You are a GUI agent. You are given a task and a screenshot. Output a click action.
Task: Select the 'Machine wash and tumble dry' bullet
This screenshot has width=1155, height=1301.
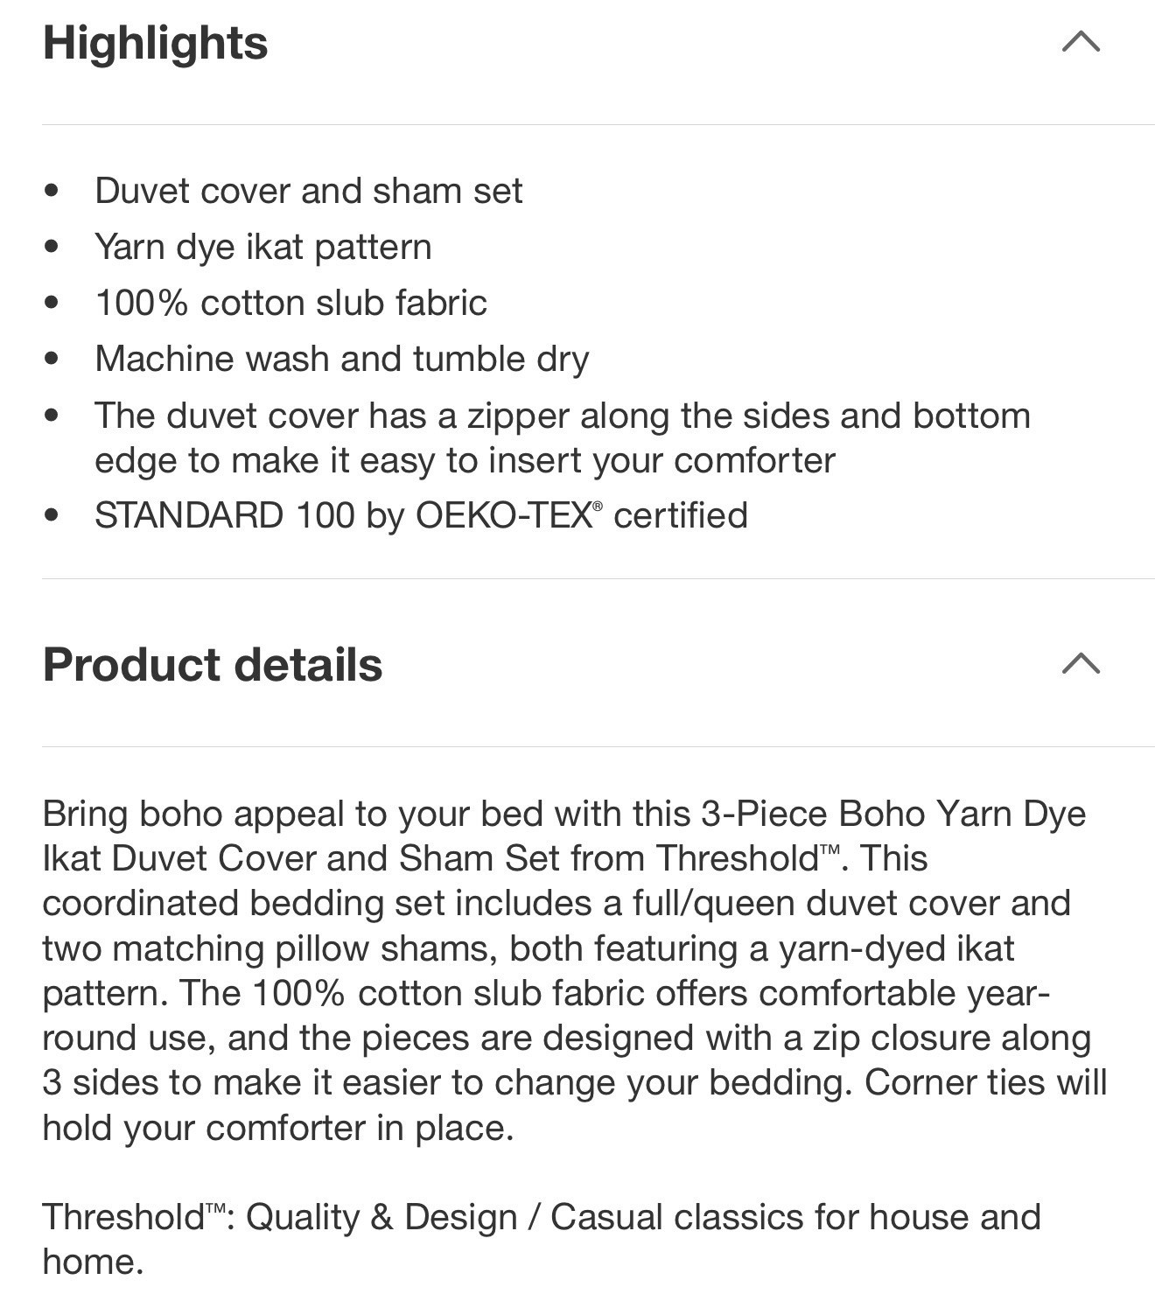pos(341,359)
